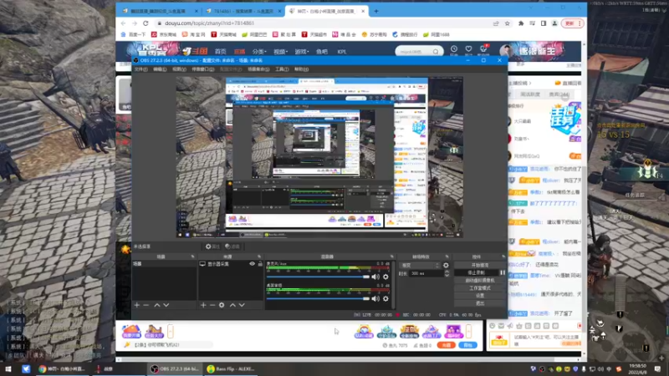Add a new scene with the plus icon
The width and height of the screenshot is (669, 376).
pyautogui.click(x=137, y=305)
